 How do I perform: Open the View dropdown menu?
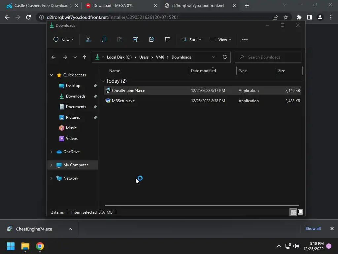pyautogui.click(x=221, y=40)
